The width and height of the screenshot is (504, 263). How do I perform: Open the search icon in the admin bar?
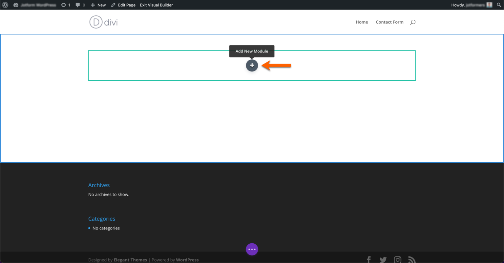coord(499,5)
